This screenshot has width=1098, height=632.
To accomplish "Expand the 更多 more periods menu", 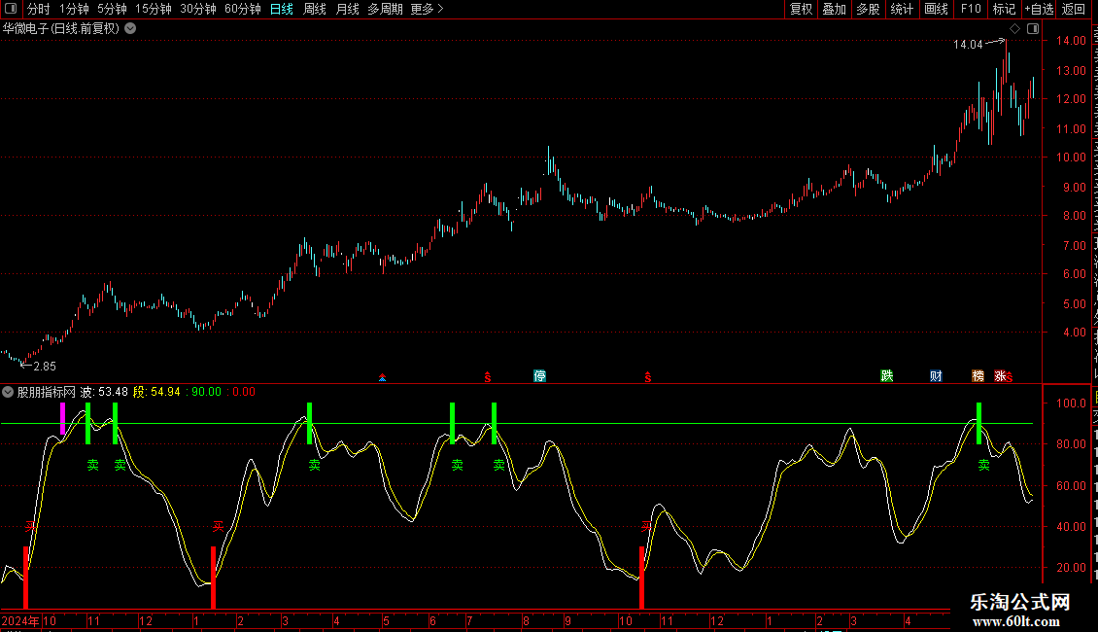I will click(427, 9).
